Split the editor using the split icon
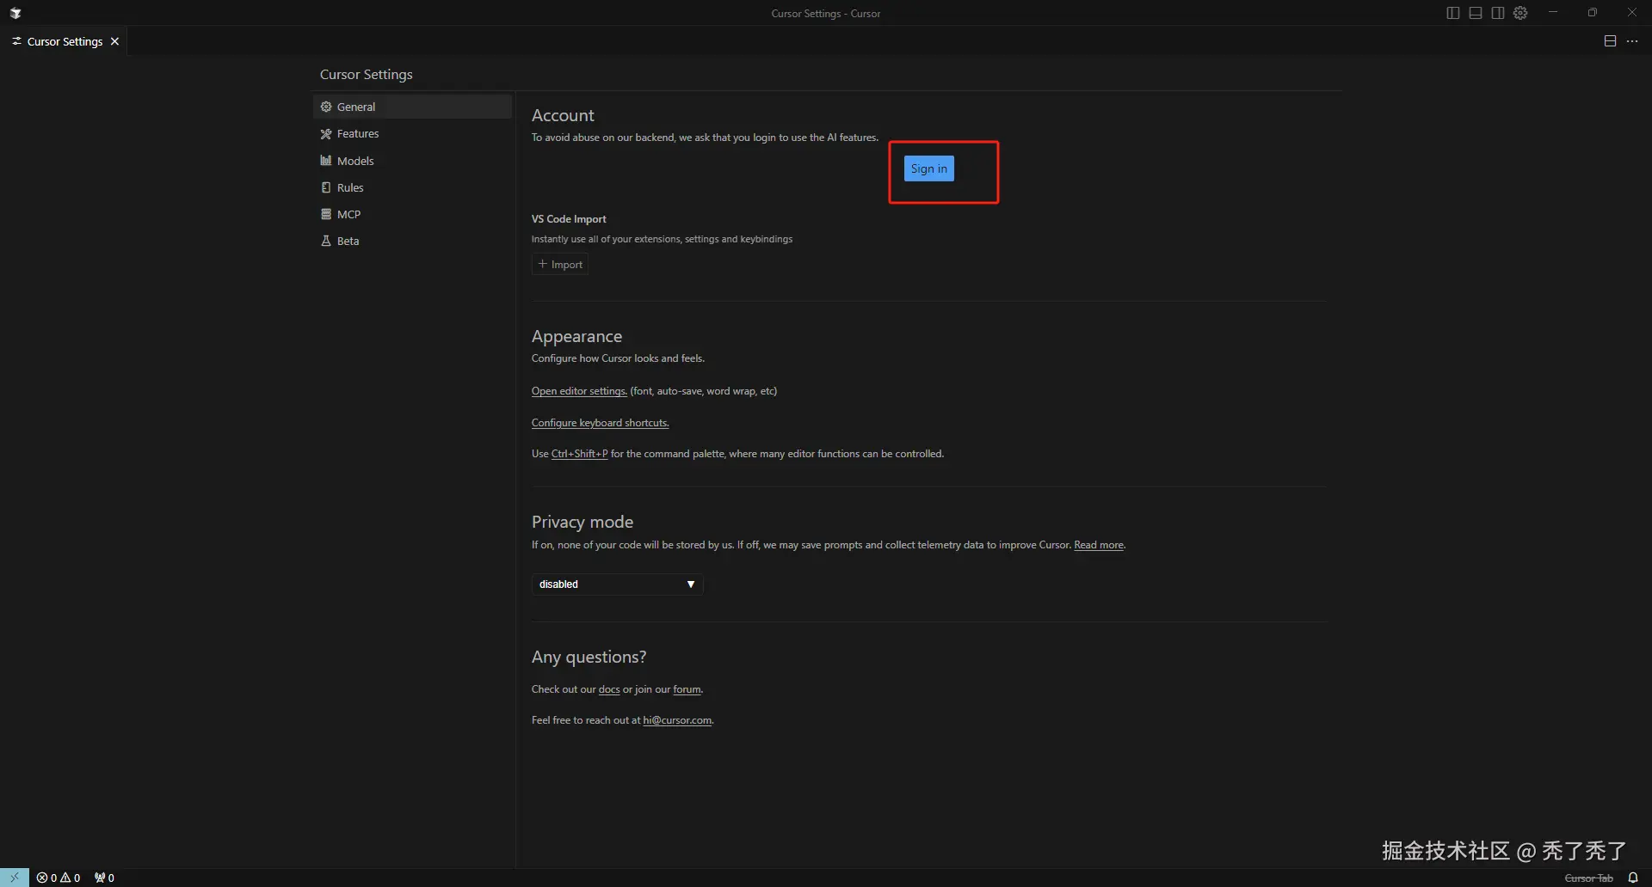The width and height of the screenshot is (1652, 887). [1610, 41]
